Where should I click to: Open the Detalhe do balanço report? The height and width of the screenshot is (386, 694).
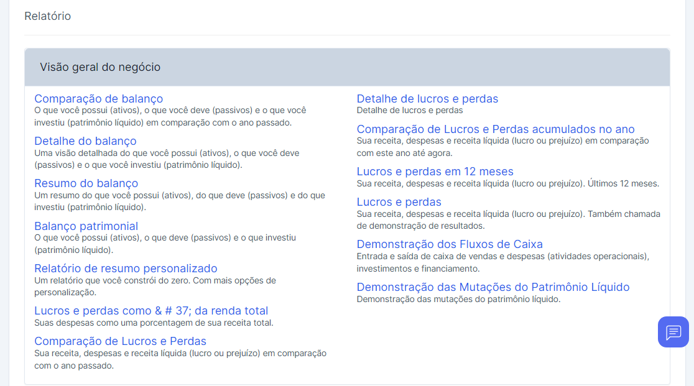85,141
